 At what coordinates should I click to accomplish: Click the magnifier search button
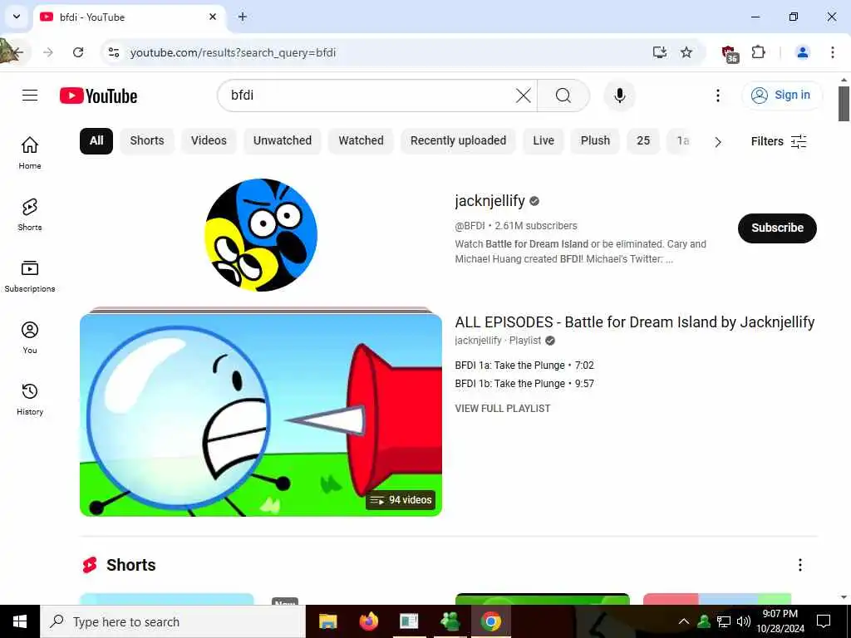563,96
